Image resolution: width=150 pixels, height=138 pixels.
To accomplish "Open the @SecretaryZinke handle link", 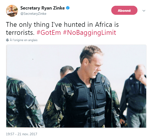I will [33, 14].
